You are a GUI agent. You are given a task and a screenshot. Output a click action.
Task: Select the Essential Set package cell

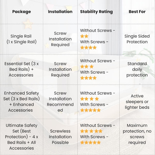tap(21, 69)
